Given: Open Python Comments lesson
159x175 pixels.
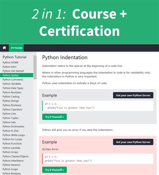Looking at the screenshot, I should tap(13, 80).
